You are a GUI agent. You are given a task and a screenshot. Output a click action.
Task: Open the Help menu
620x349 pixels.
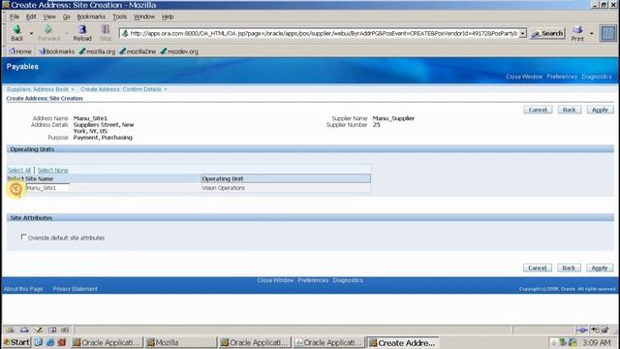[168, 16]
